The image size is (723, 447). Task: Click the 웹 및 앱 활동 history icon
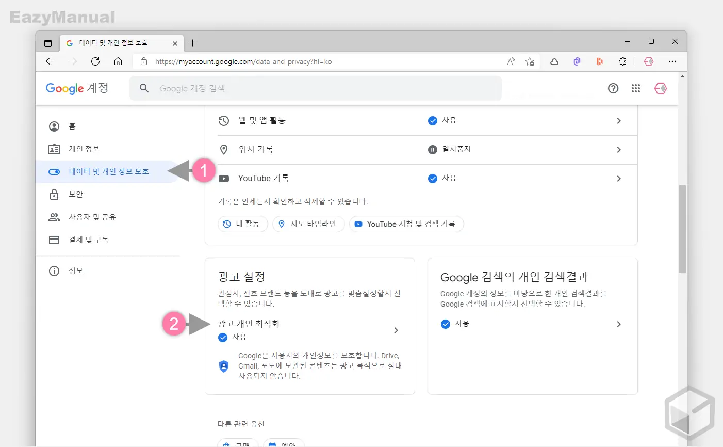pos(224,121)
